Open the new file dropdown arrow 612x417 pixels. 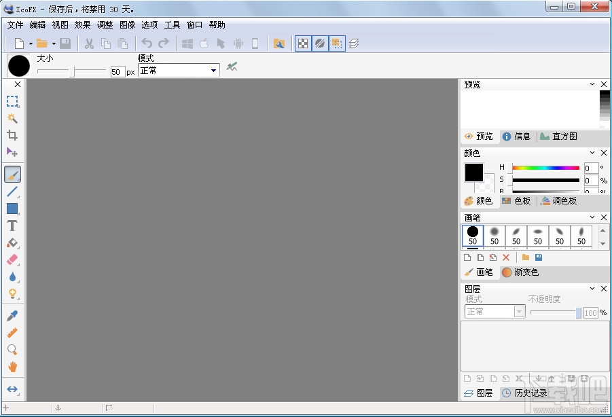pos(31,43)
